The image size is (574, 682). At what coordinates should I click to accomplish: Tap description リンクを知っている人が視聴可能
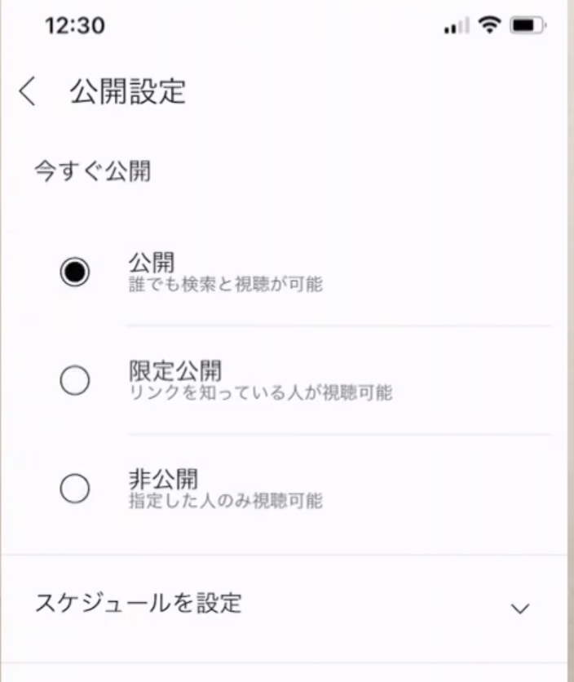pos(261,392)
